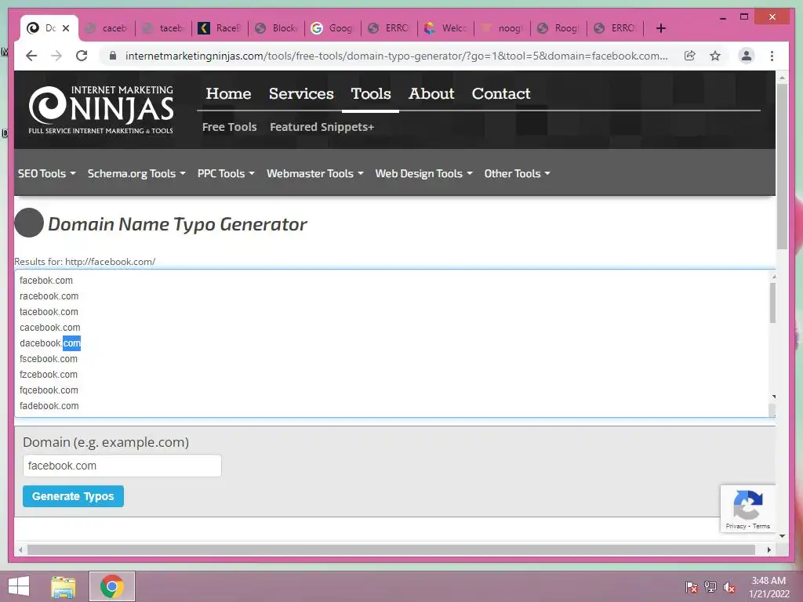803x602 pixels.
Task: Switch to the Roogl tab
Action: click(x=558, y=28)
